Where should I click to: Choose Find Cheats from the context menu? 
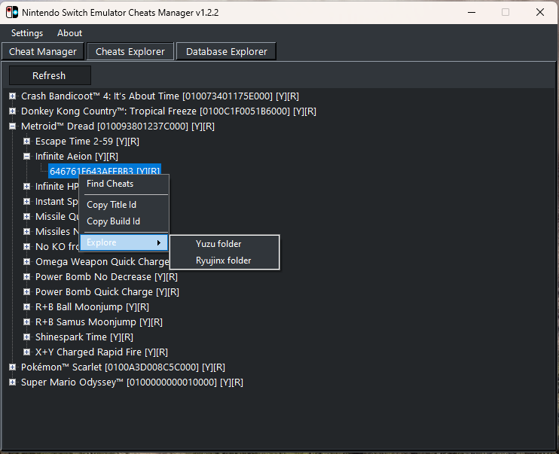pos(124,184)
